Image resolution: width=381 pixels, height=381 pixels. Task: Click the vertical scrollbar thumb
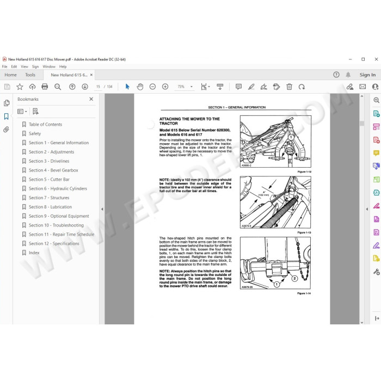point(362,123)
